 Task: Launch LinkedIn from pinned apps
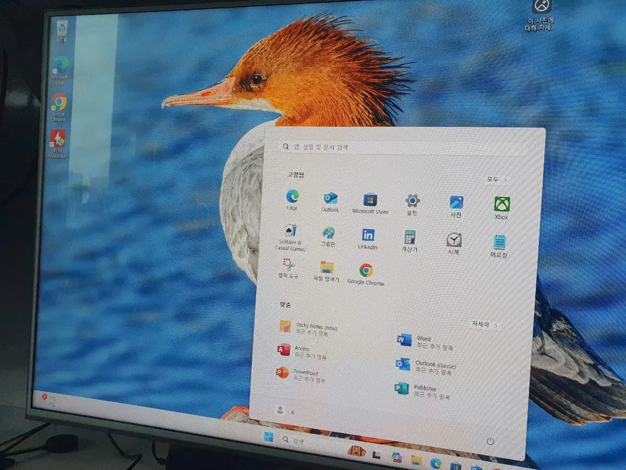[x=368, y=239]
